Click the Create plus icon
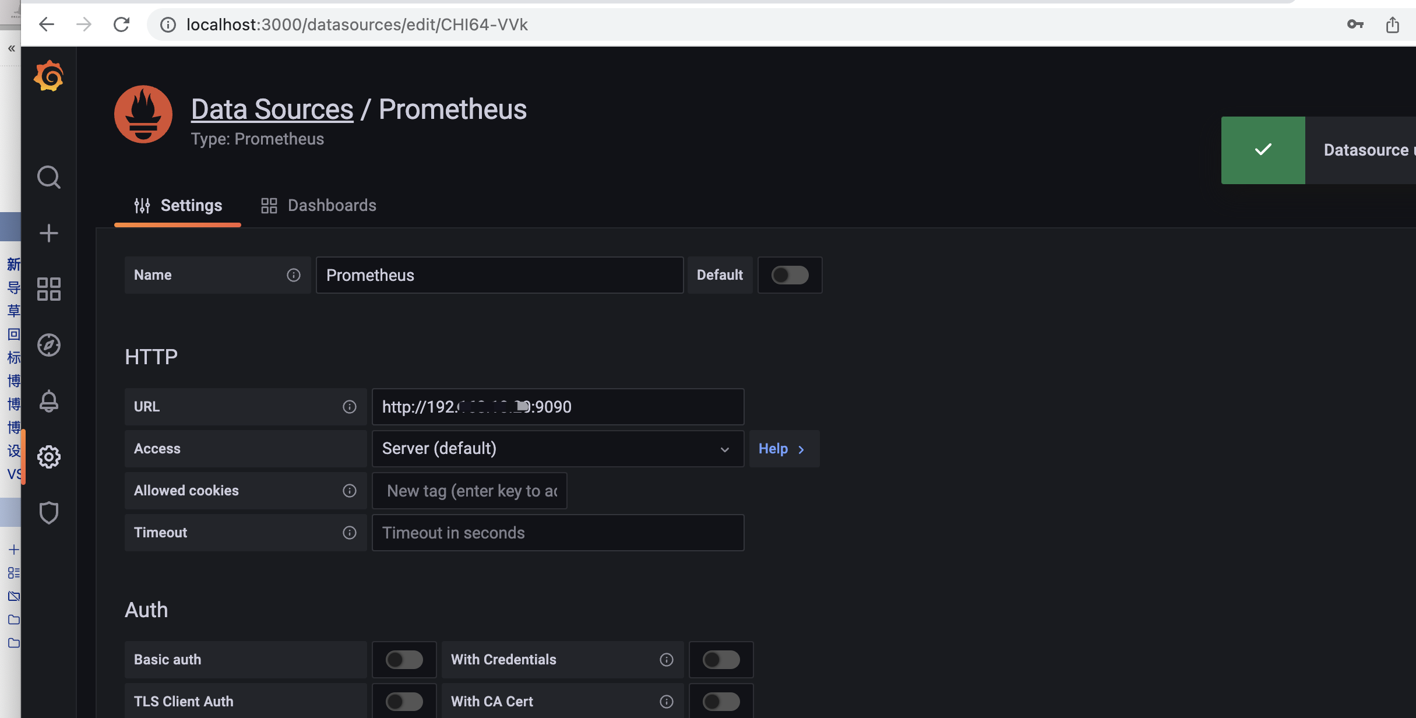1416x718 pixels. pos(48,233)
